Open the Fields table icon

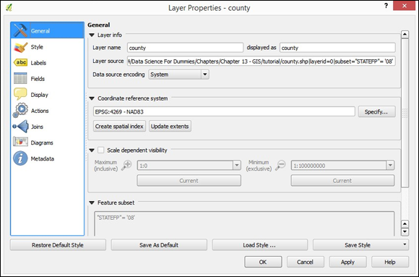[20, 78]
